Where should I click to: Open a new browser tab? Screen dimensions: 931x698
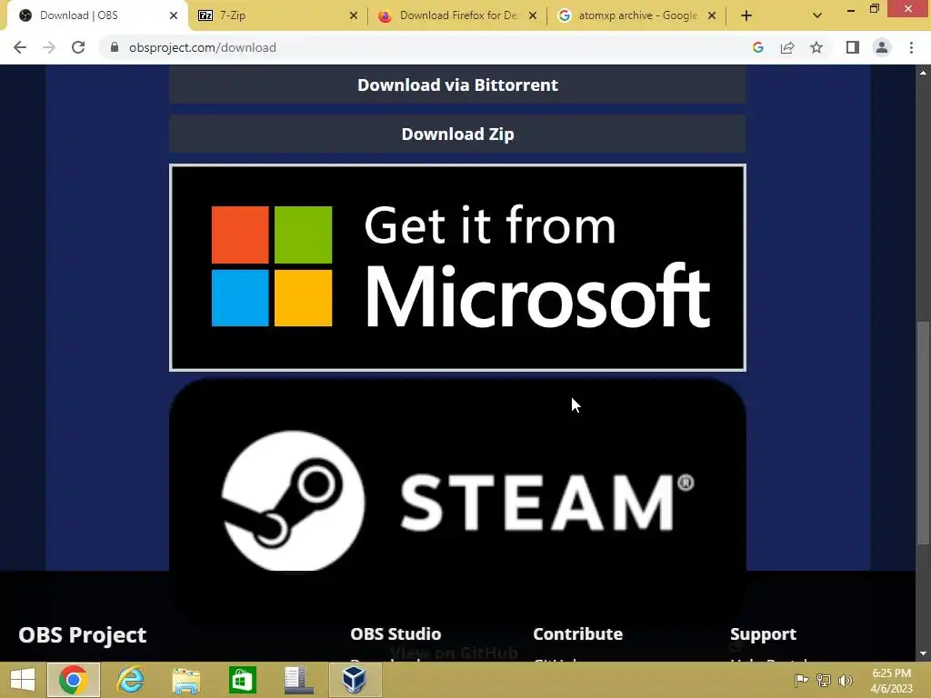click(746, 15)
